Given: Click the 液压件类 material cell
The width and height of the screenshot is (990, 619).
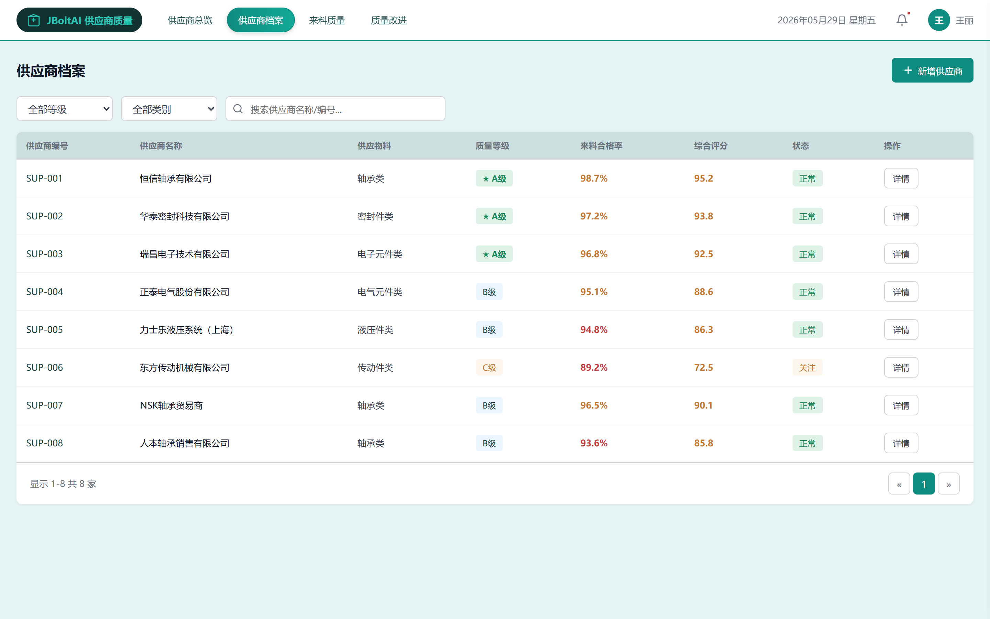Looking at the screenshot, I should click(375, 329).
